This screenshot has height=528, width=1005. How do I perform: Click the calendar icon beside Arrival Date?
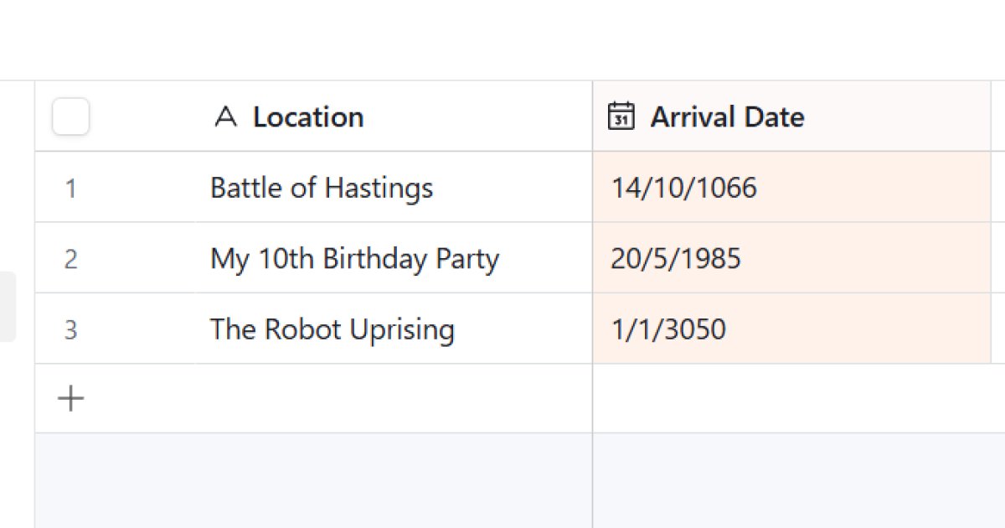tap(621, 116)
